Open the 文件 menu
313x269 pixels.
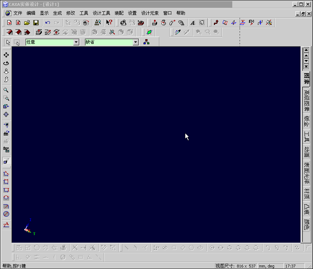(x=18, y=13)
